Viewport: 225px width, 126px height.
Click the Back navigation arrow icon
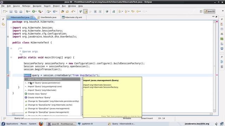tap(138, 12)
